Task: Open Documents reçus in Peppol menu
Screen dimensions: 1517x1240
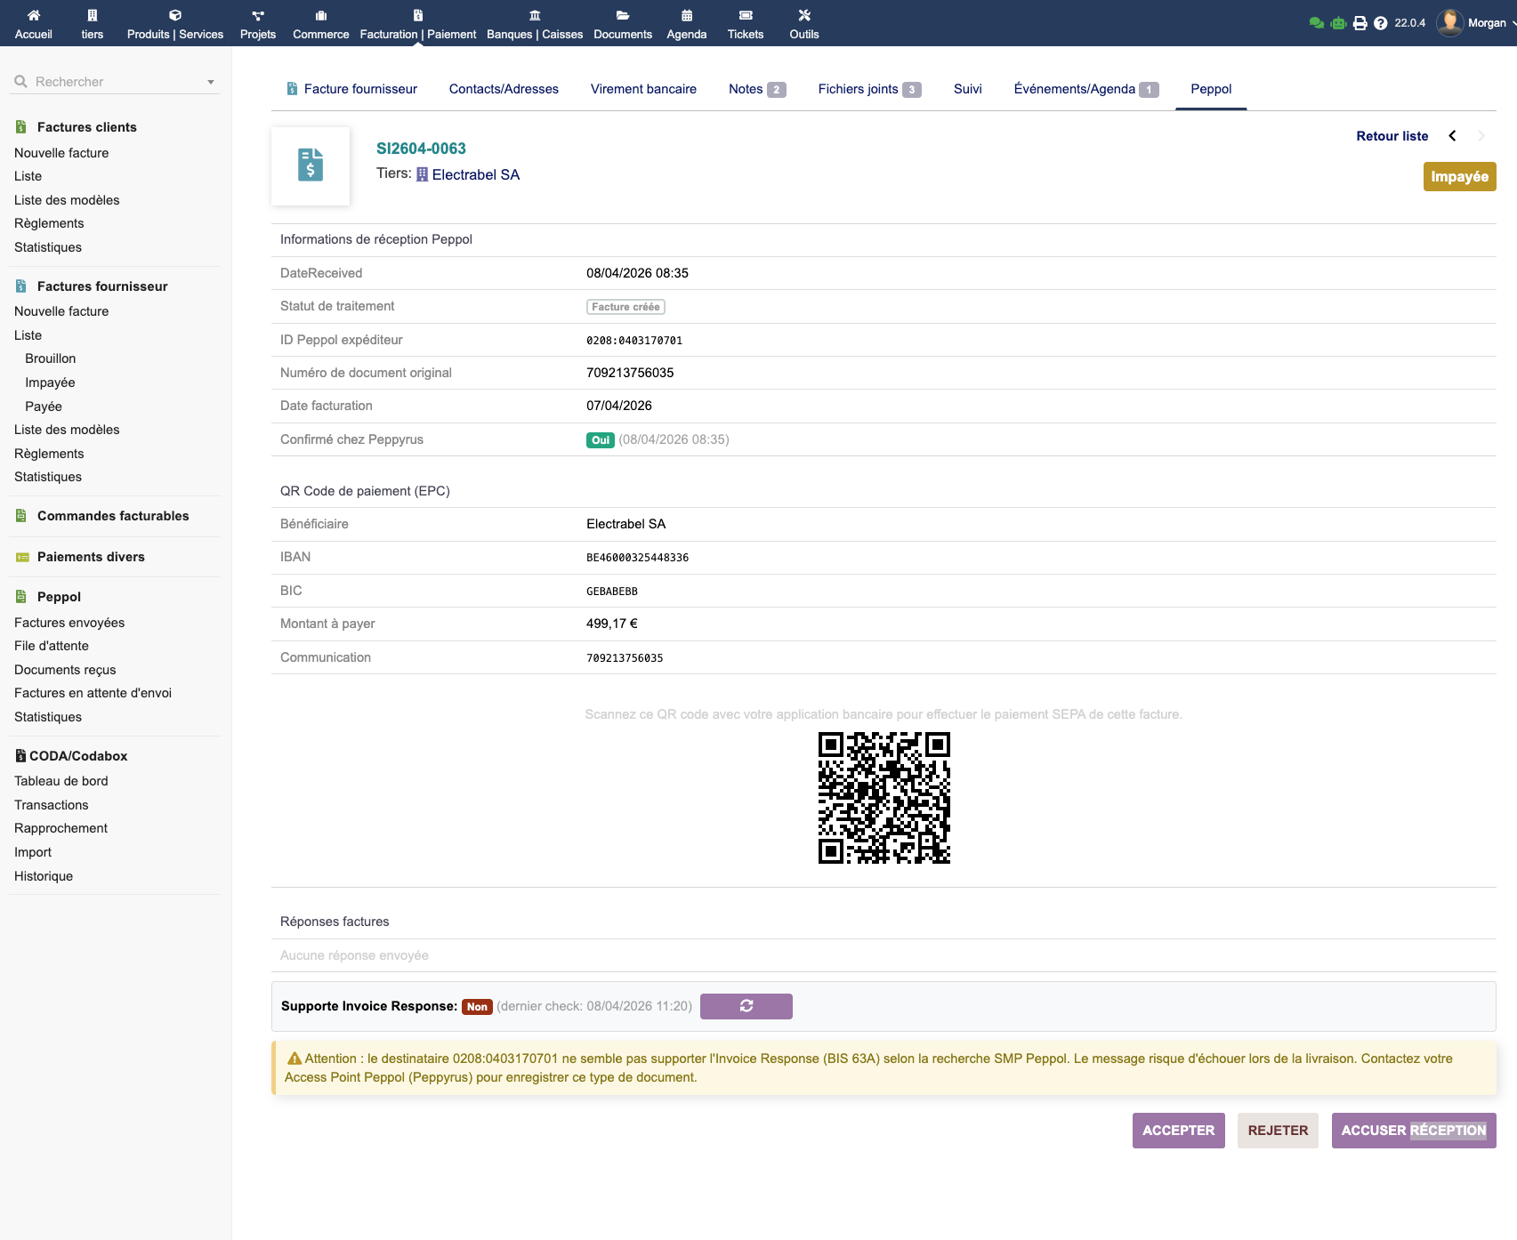Action: (x=65, y=670)
